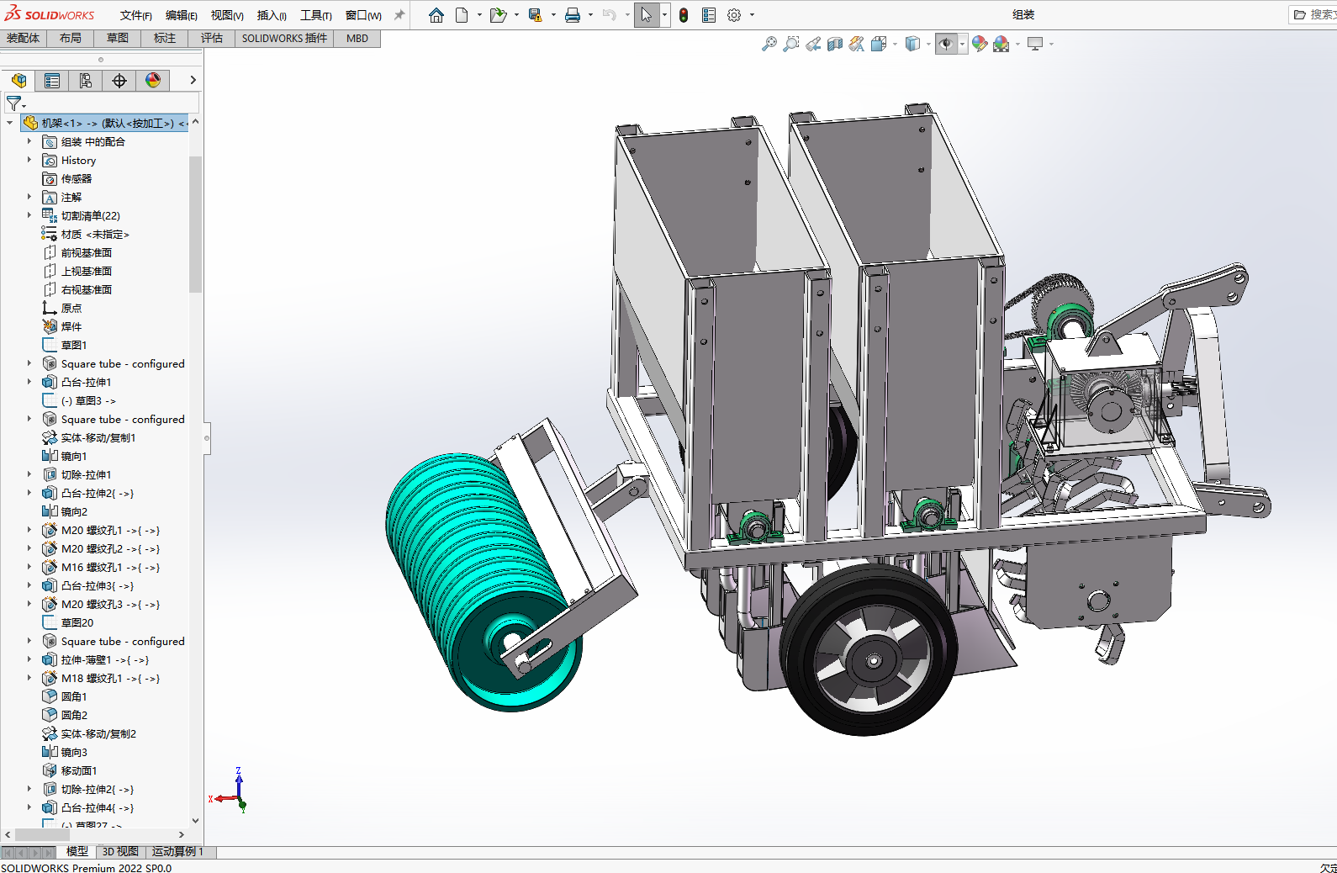Click the Rebuild traffic light icon

[x=684, y=15]
